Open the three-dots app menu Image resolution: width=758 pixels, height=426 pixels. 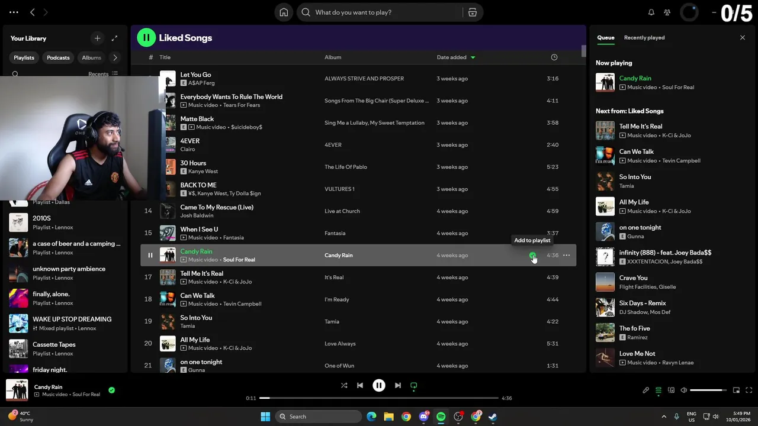14,12
